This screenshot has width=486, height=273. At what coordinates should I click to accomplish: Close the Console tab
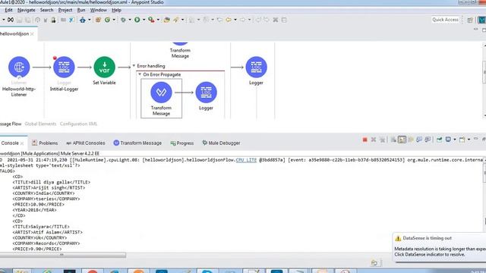click(x=22, y=143)
